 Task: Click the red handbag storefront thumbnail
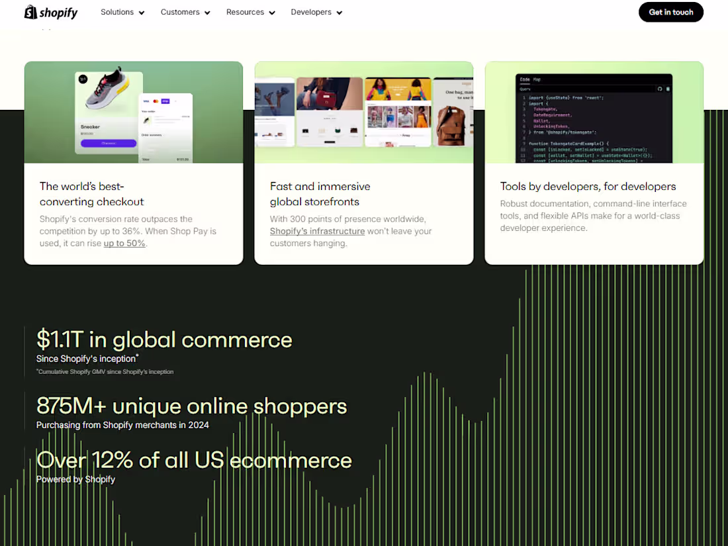click(x=330, y=112)
